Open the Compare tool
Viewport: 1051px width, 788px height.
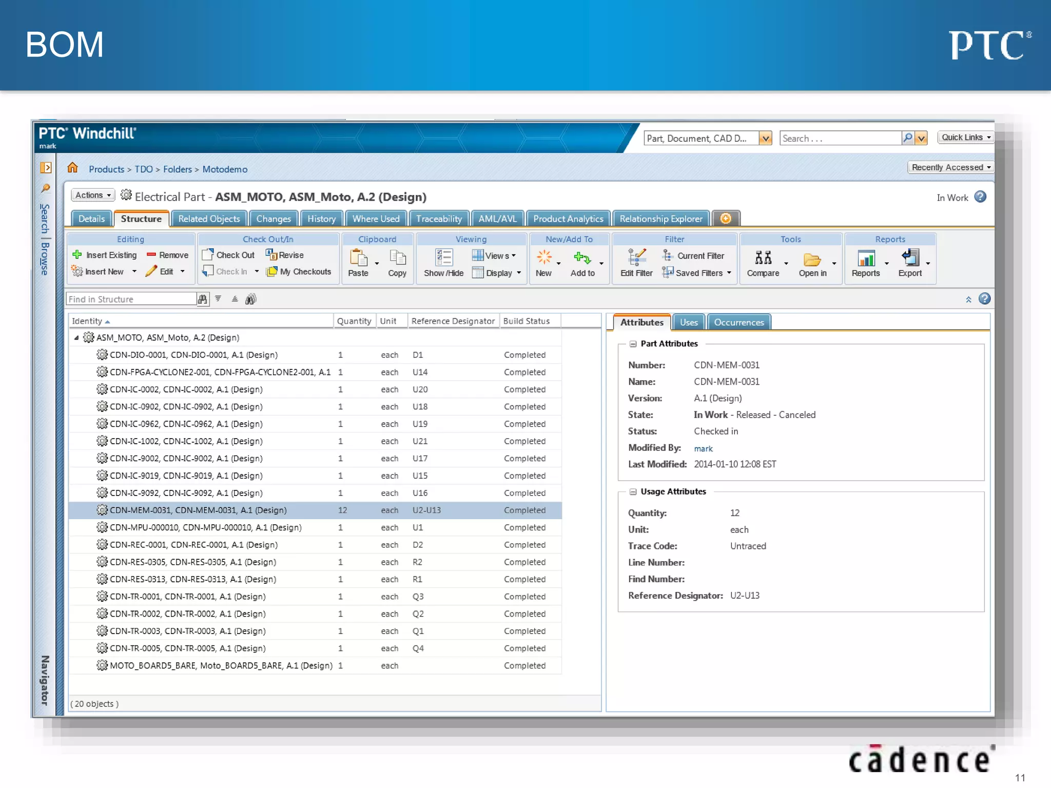point(763,258)
